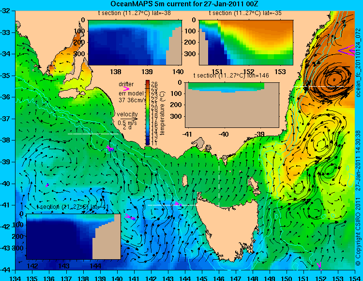Click the "velocity" legend label

pos(127,114)
